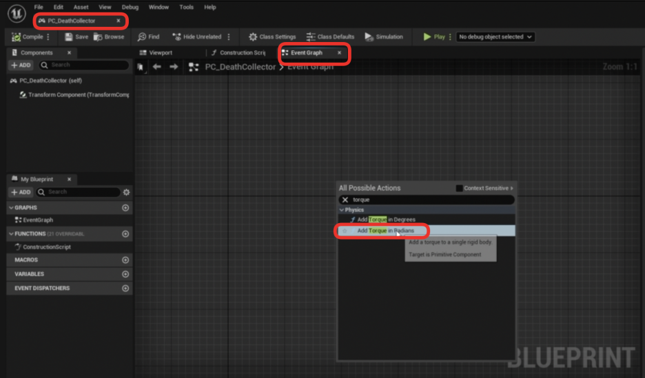Toggle the Context Sensitive checkbox
The image size is (645, 378).
460,188
